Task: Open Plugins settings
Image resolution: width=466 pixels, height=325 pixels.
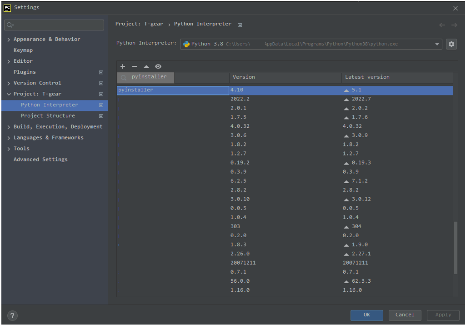Action: tap(25, 72)
